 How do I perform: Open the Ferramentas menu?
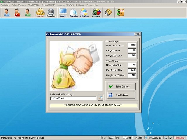(x=92, y=5)
